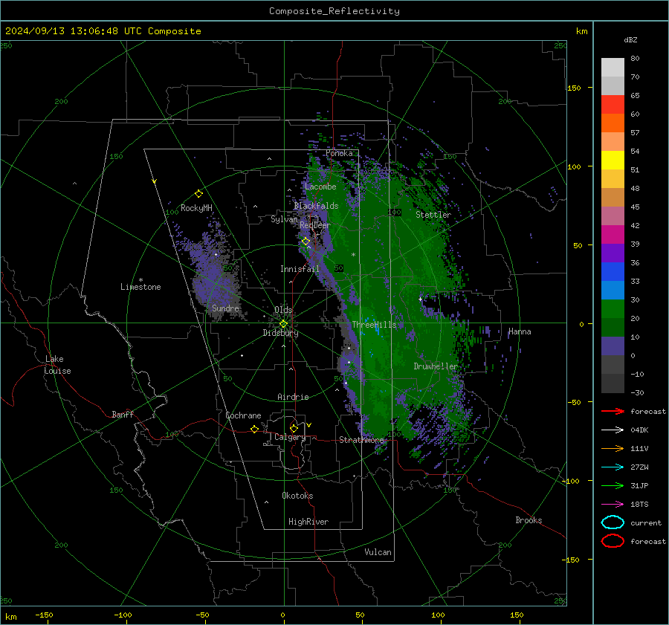Image resolution: width=669 pixels, height=625 pixels.
Task: Click the 80 dBZ light gray swatch
Action: (x=613, y=68)
